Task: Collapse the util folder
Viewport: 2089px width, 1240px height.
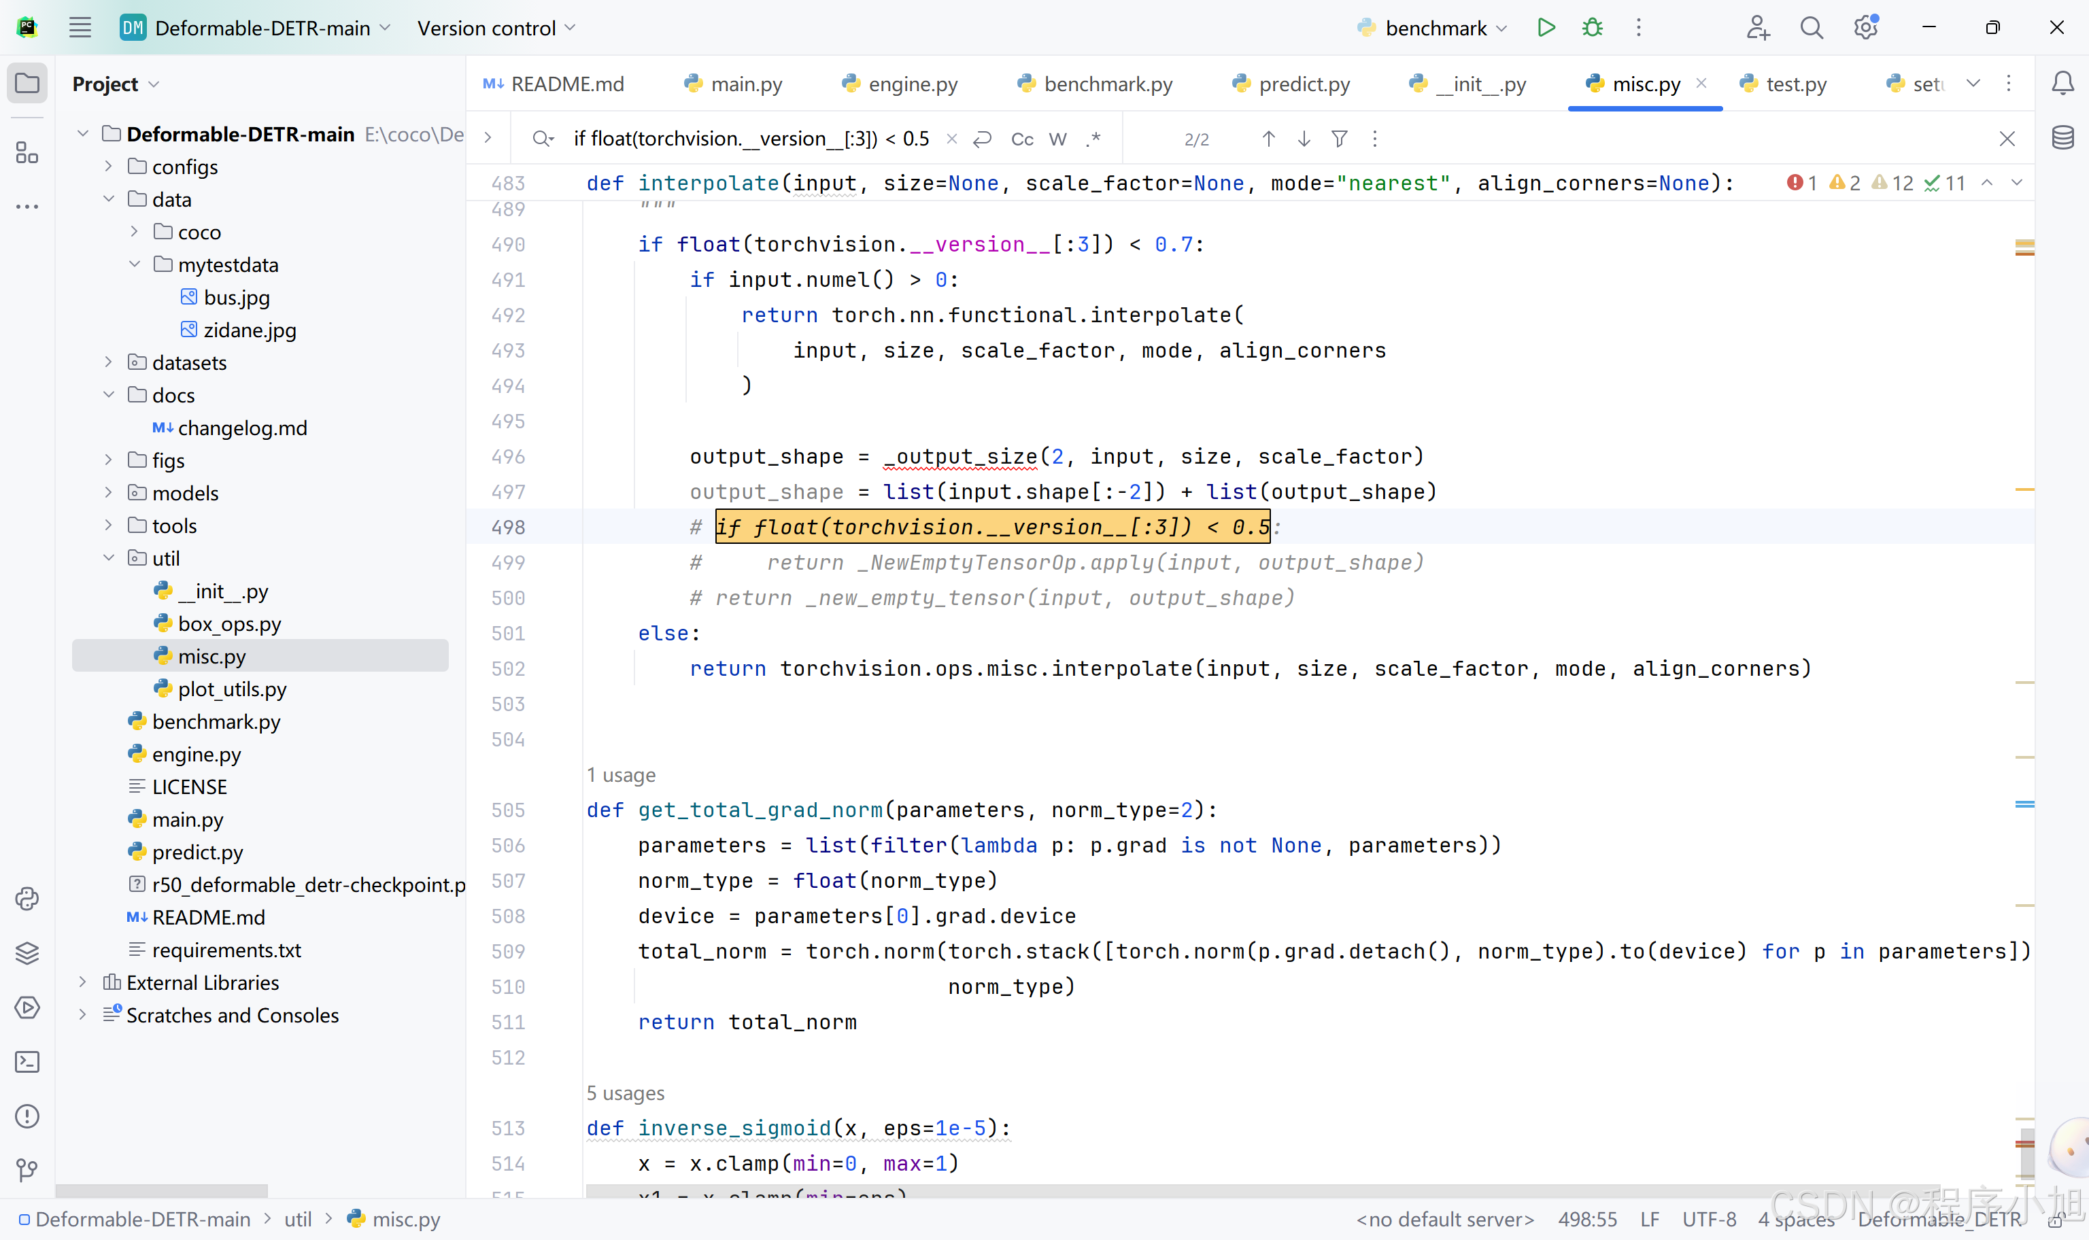Action: (109, 558)
